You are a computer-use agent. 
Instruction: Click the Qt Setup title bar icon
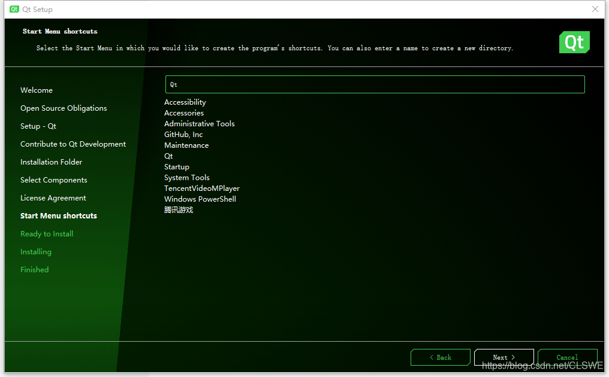[14, 9]
